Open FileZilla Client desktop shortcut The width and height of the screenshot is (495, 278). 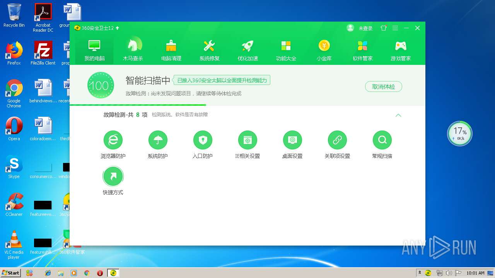(43, 53)
